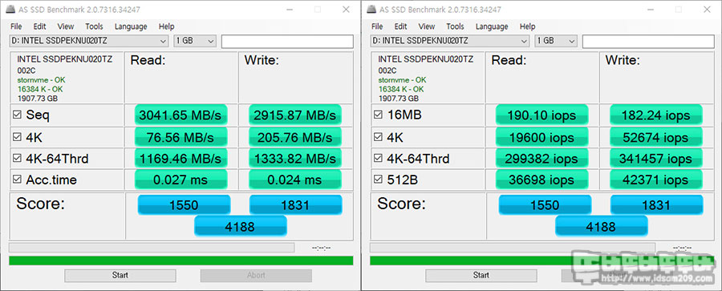722x291 pixels.
Task: Open Language menu in right window
Action: click(492, 26)
